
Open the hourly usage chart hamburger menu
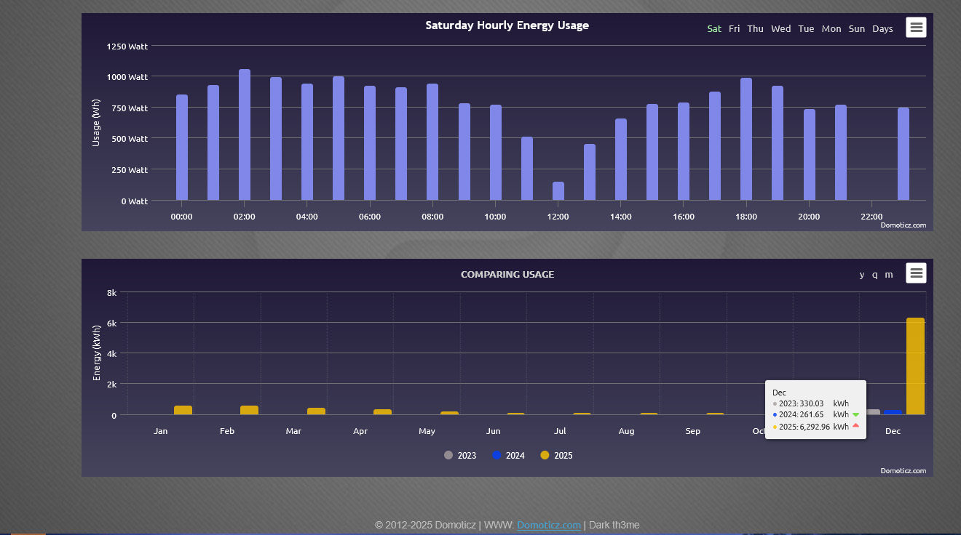pos(916,28)
